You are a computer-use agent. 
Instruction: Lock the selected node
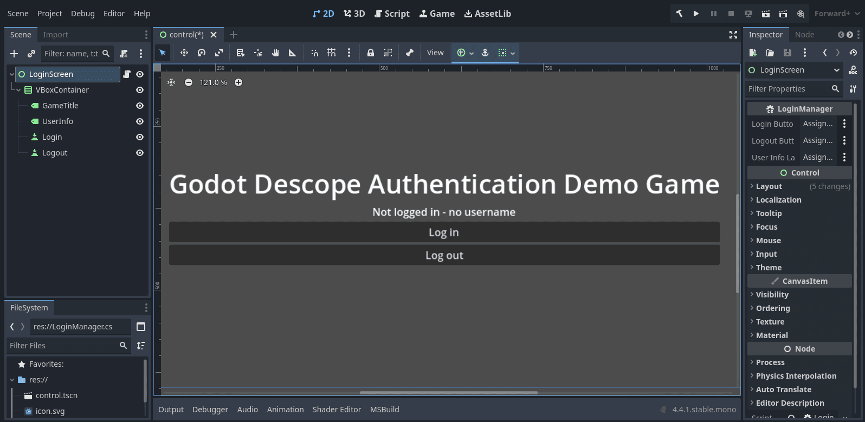click(371, 53)
